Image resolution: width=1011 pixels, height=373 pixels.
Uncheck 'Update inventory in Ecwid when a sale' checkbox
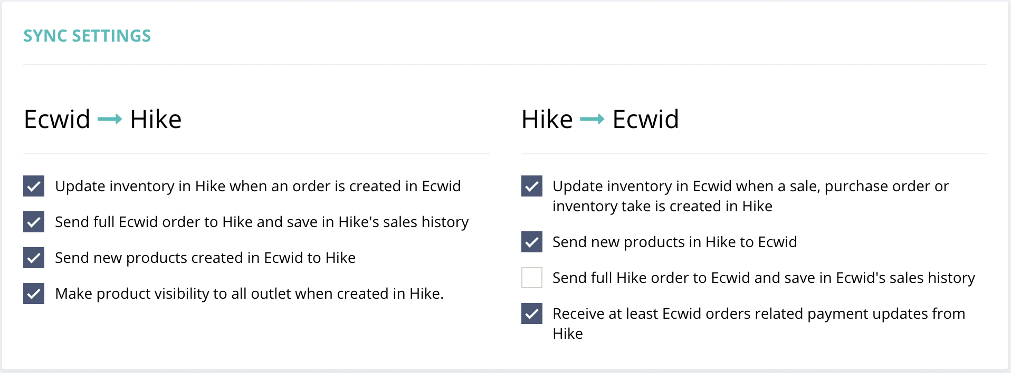tap(532, 186)
